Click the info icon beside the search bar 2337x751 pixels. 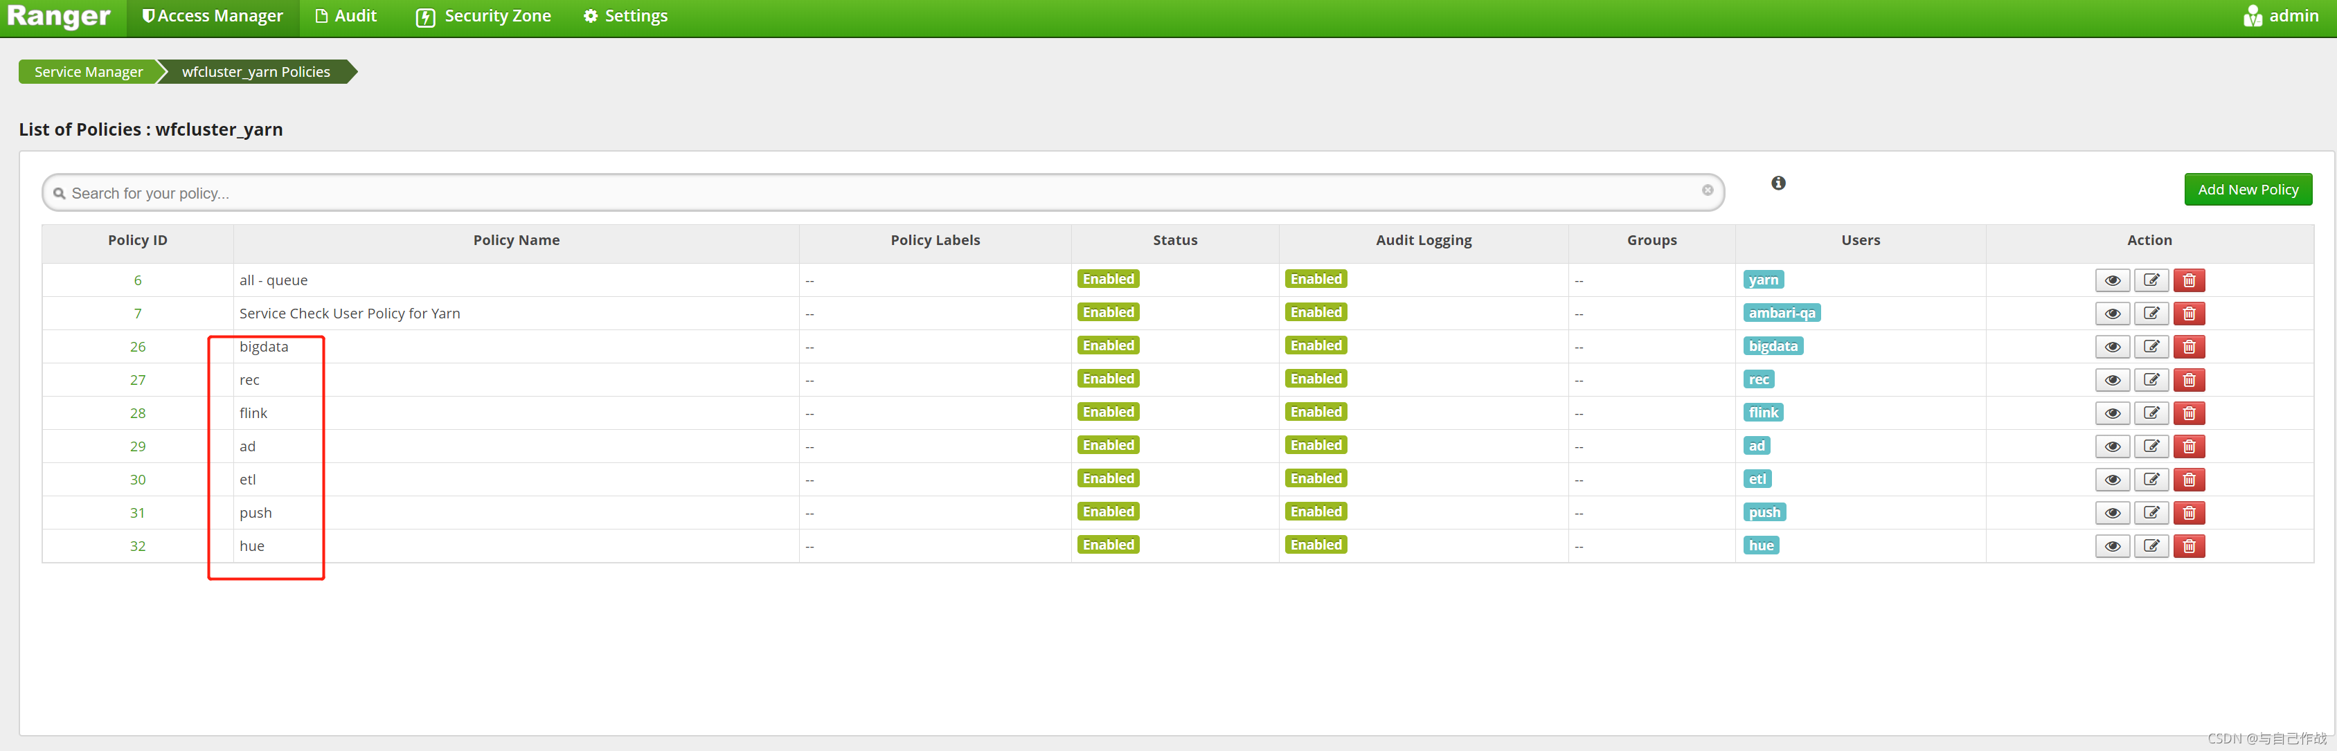click(1778, 183)
